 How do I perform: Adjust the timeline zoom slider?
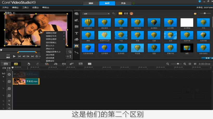coord(178,64)
